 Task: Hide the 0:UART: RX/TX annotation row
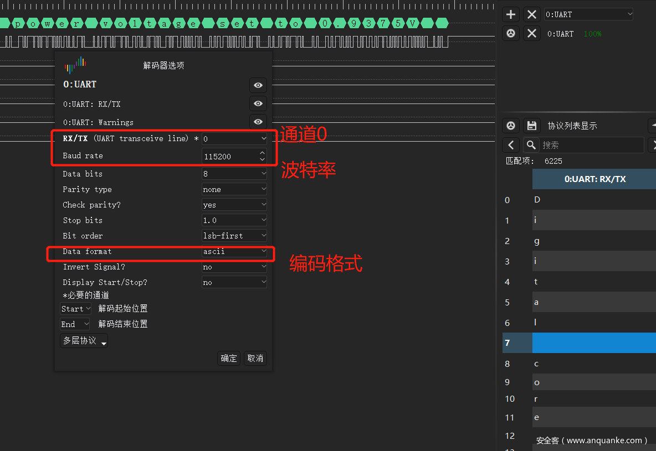258,103
